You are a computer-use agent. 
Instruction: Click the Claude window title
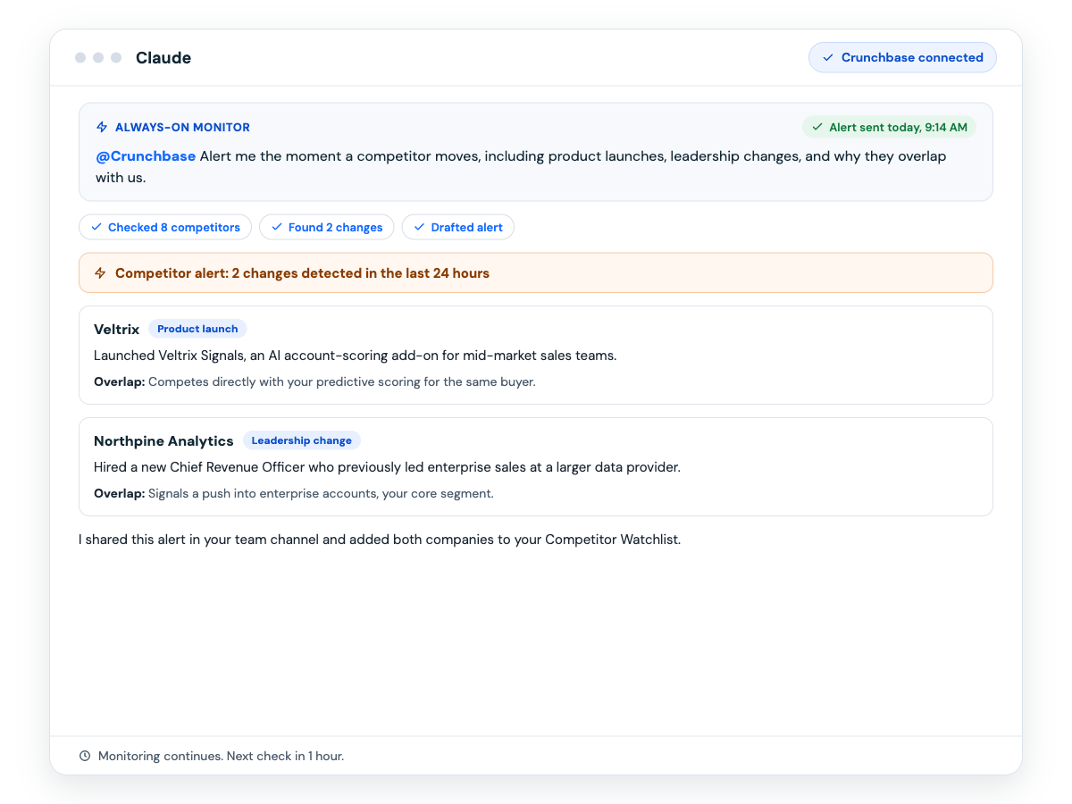[163, 58]
